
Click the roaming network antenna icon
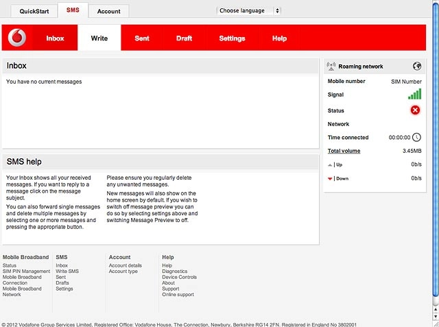tap(331, 66)
